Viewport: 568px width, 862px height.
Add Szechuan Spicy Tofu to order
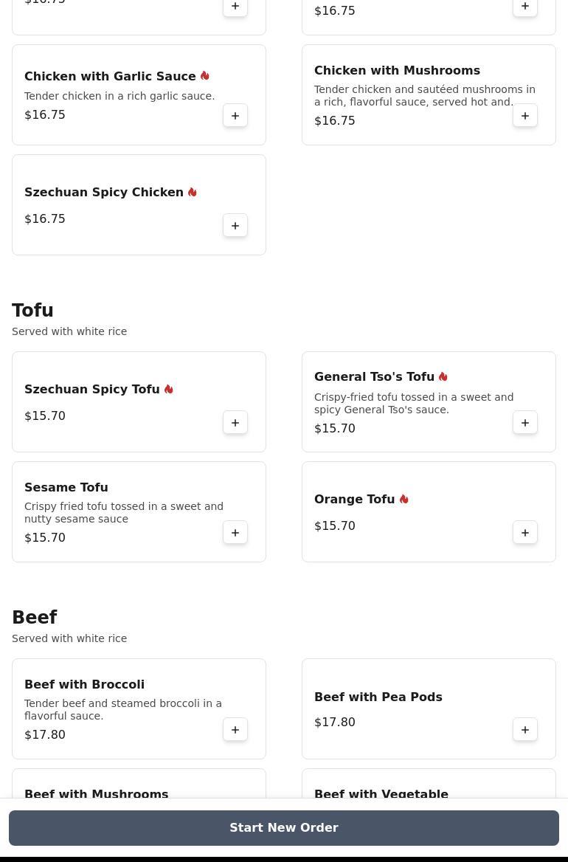click(235, 423)
